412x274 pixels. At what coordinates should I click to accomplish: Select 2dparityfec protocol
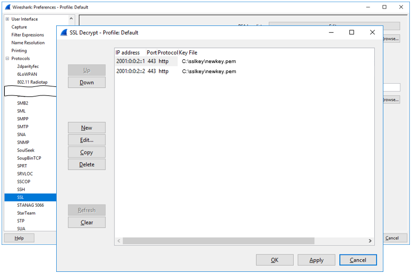click(x=28, y=66)
